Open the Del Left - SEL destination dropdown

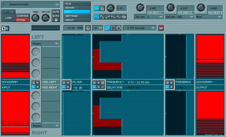click(x=179, y=17)
